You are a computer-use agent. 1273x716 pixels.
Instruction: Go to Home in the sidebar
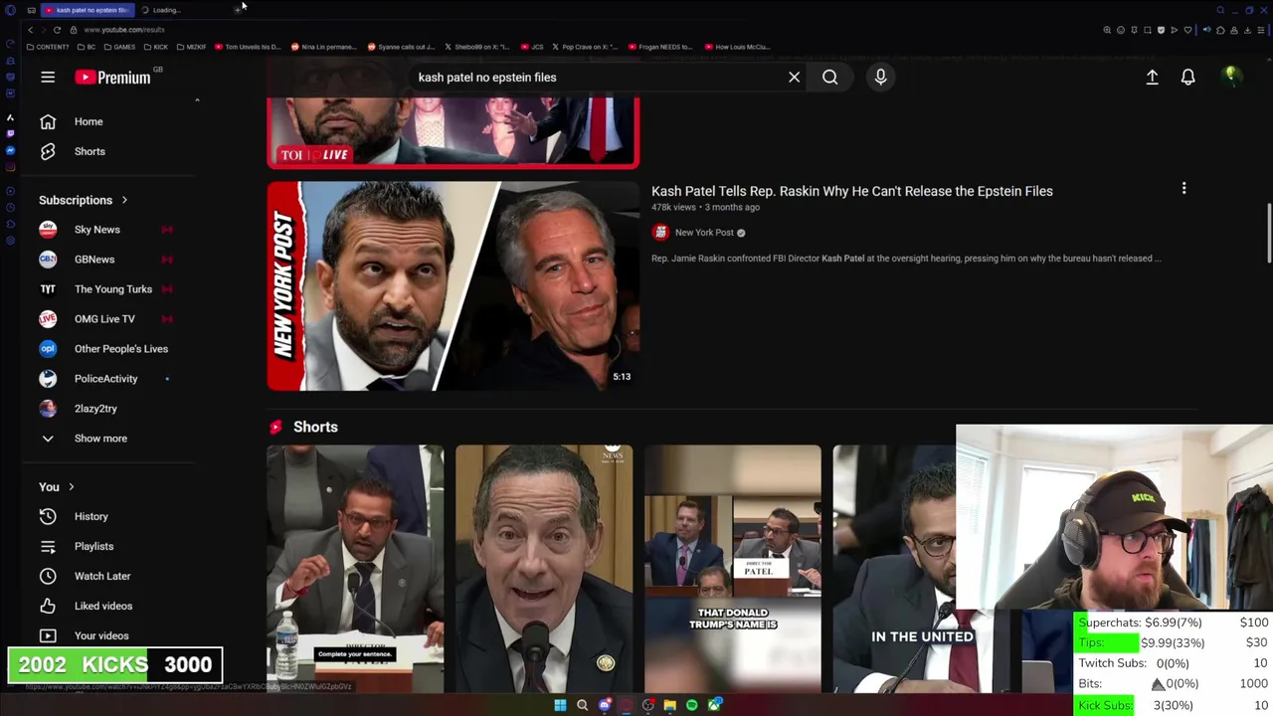click(89, 121)
